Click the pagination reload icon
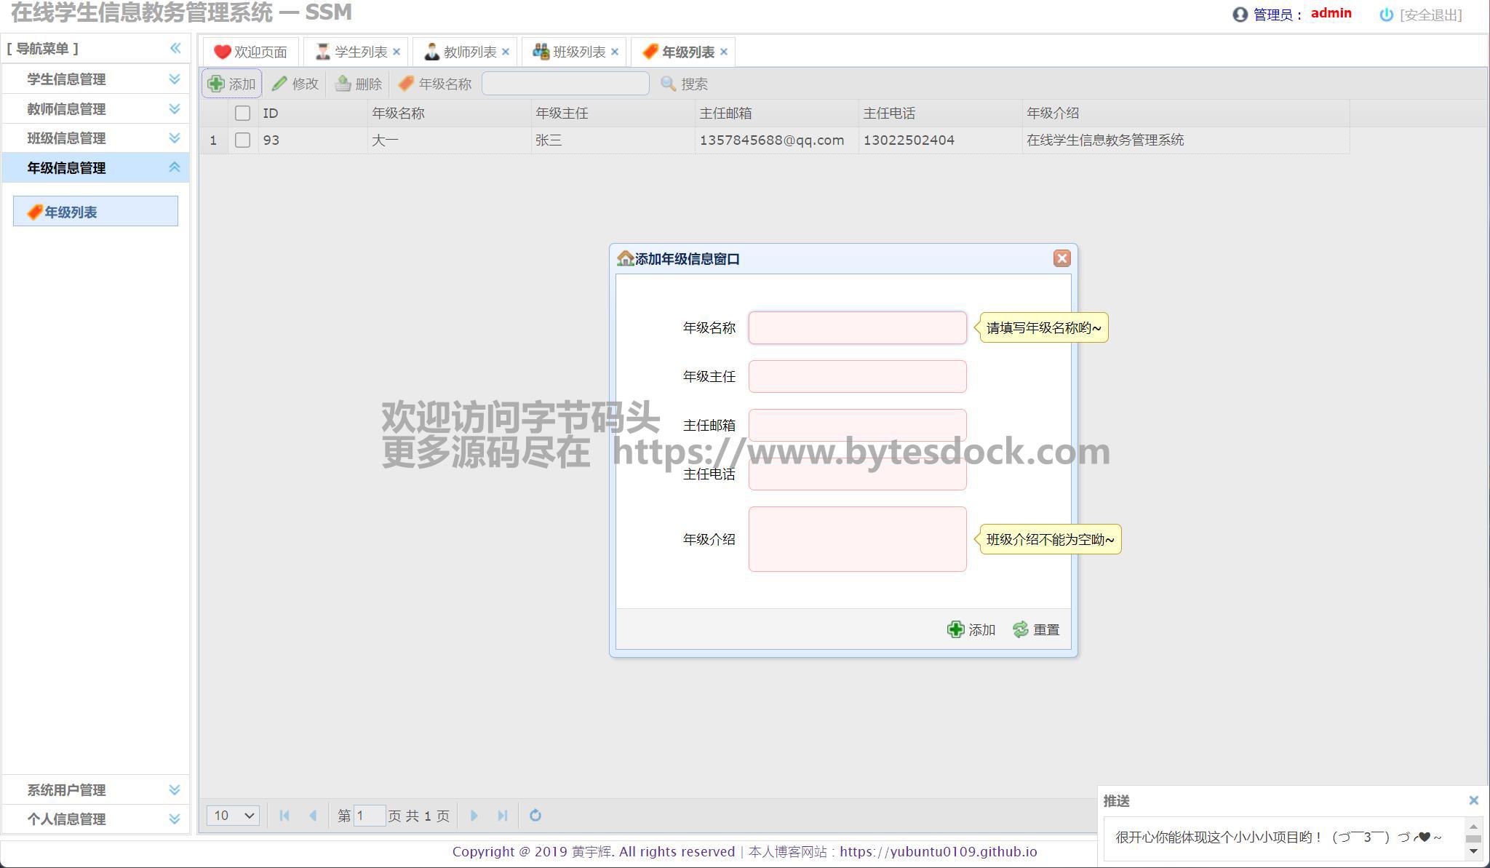Image resolution: width=1490 pixels, height=868 pixels. (535, 816)
